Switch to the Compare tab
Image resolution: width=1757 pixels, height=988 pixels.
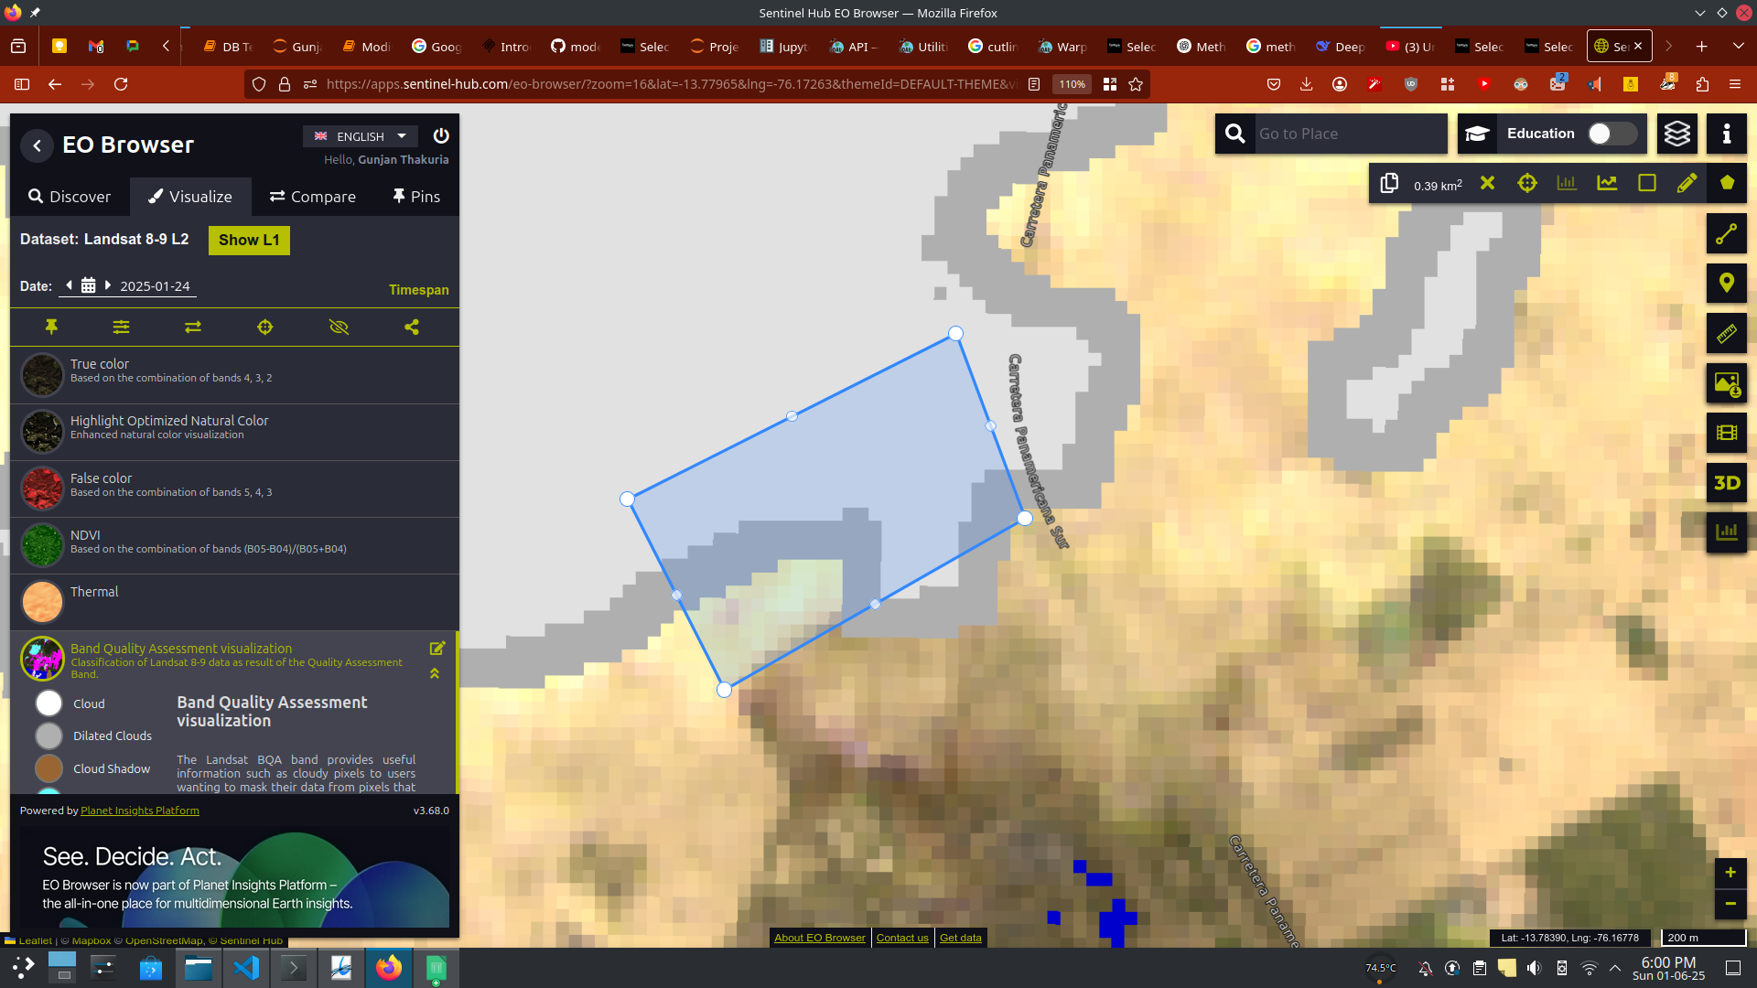[313, 197]
